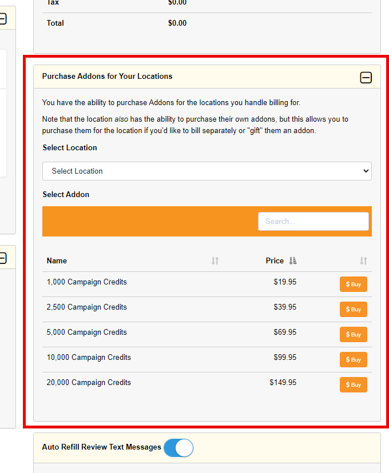Image resolution: width=389 pixels, height=473 pixels.
Task: Buy 1,000 Campaign Credits
Action: pyautogui.click(x=353, y=284)
